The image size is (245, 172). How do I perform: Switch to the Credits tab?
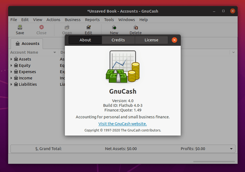[x=118, y=40]
